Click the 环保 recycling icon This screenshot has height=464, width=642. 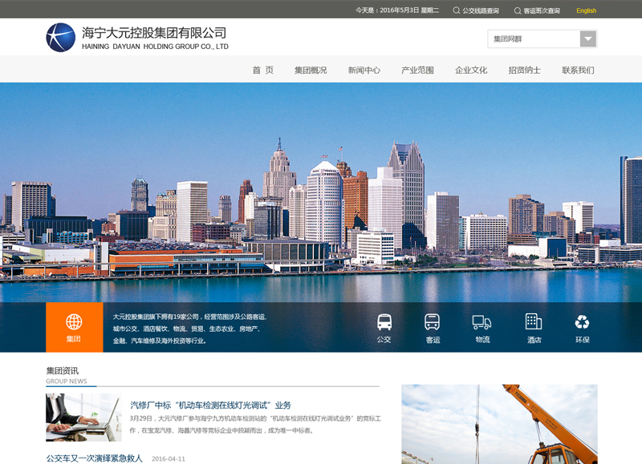point(582,322)
